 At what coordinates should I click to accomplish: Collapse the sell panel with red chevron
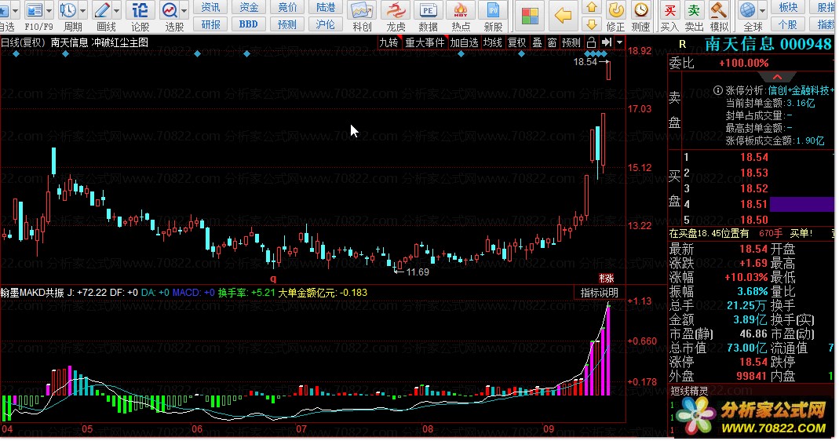[777, 77]
